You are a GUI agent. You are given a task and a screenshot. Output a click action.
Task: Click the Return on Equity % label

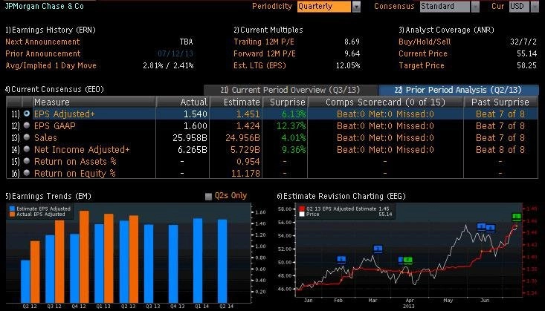coord(75,173)
